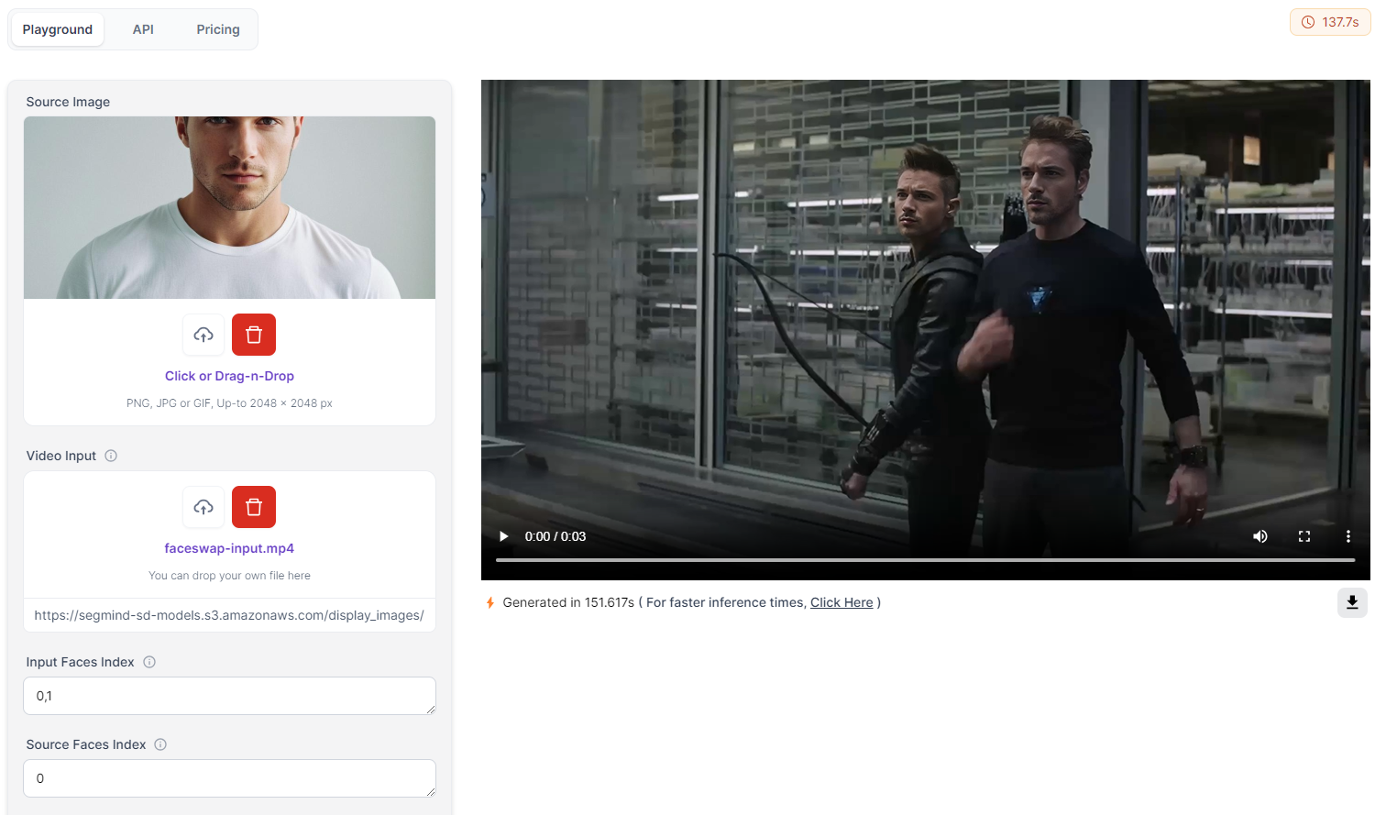Switch to the API tab

click(x=143, y=29)
